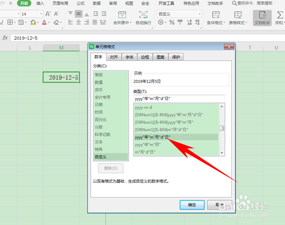Expand the font color dropdown arrow
The image size is (285, 225).
(49, 22)
